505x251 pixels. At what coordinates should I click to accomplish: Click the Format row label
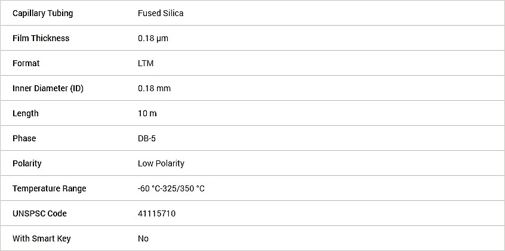click(26, 63)
